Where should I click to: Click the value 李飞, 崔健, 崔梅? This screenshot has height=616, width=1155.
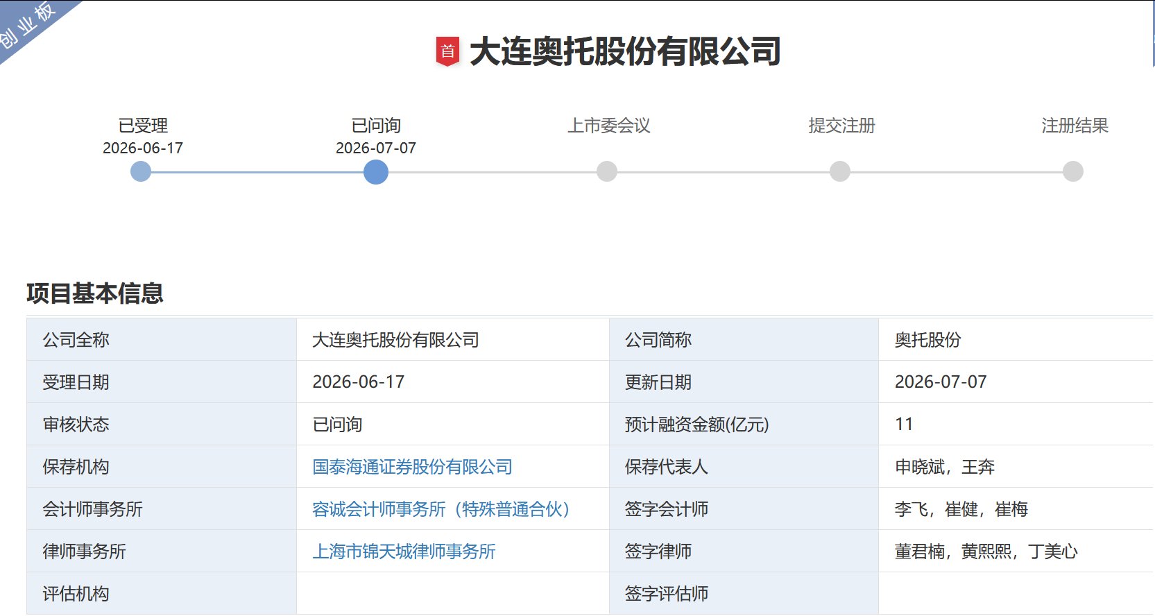[x=961, y=509]
